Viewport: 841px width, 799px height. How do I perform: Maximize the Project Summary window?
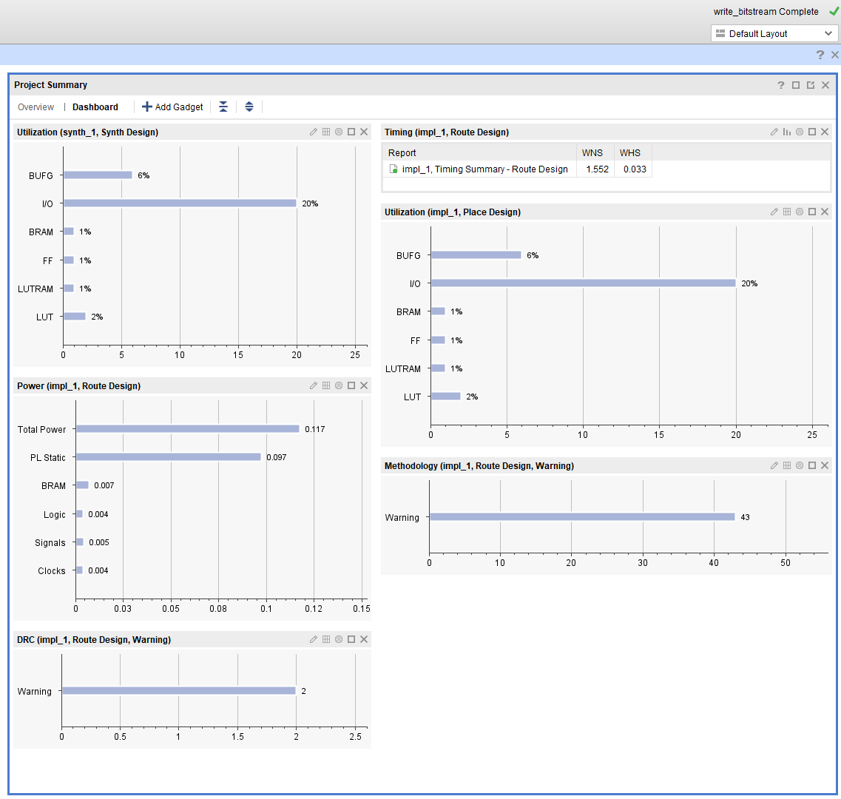point(796,85)
